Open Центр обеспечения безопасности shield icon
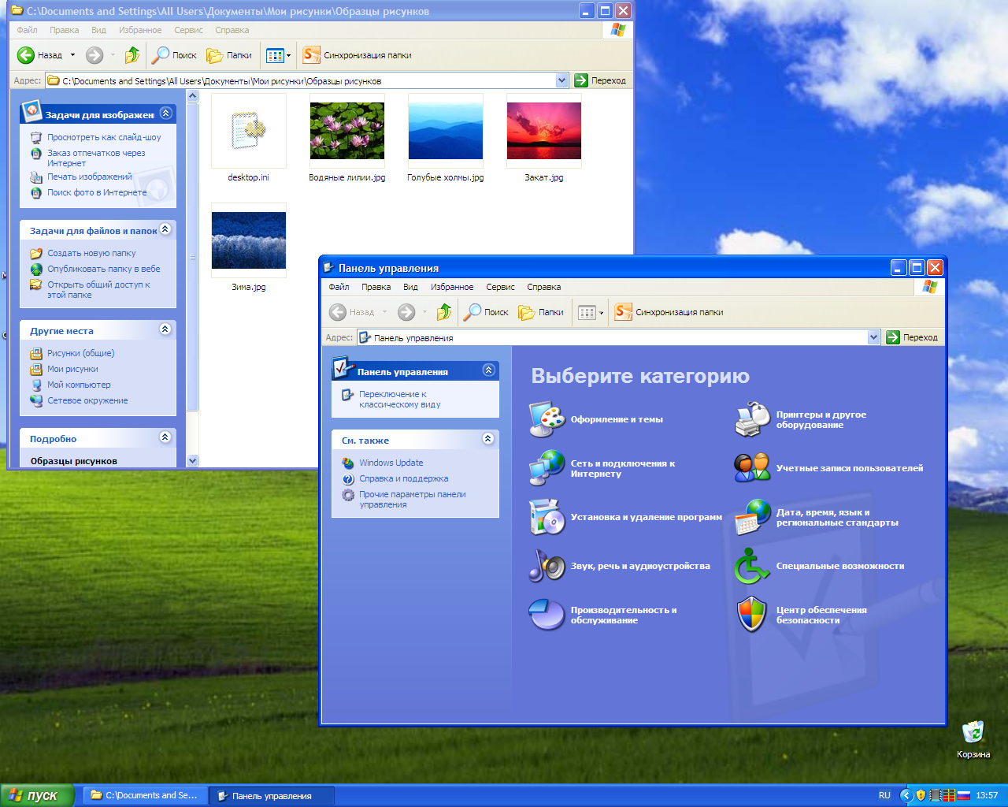Image resolution: width=1008 pixels, height=807 pixels. coord(752,615)
